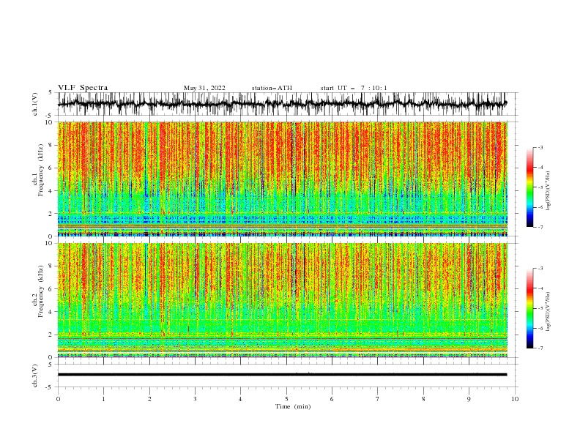This screenshot has width=580, height=448.
Task: Click the time axis tick label "1"
Action: tap(103, 399)
